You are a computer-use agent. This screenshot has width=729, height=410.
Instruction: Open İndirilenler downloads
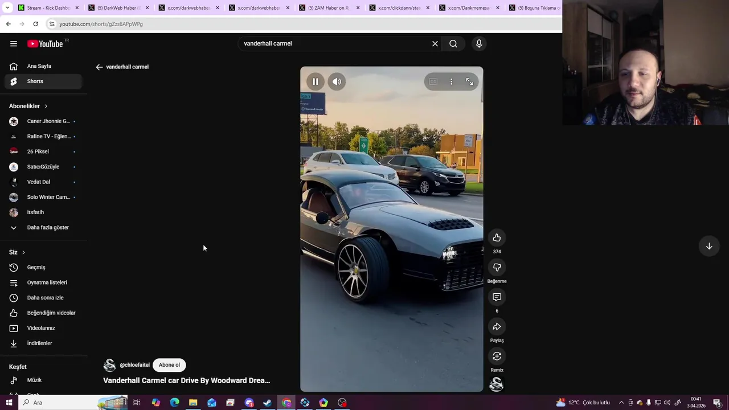pyautogui.click(x=44, y=343)
